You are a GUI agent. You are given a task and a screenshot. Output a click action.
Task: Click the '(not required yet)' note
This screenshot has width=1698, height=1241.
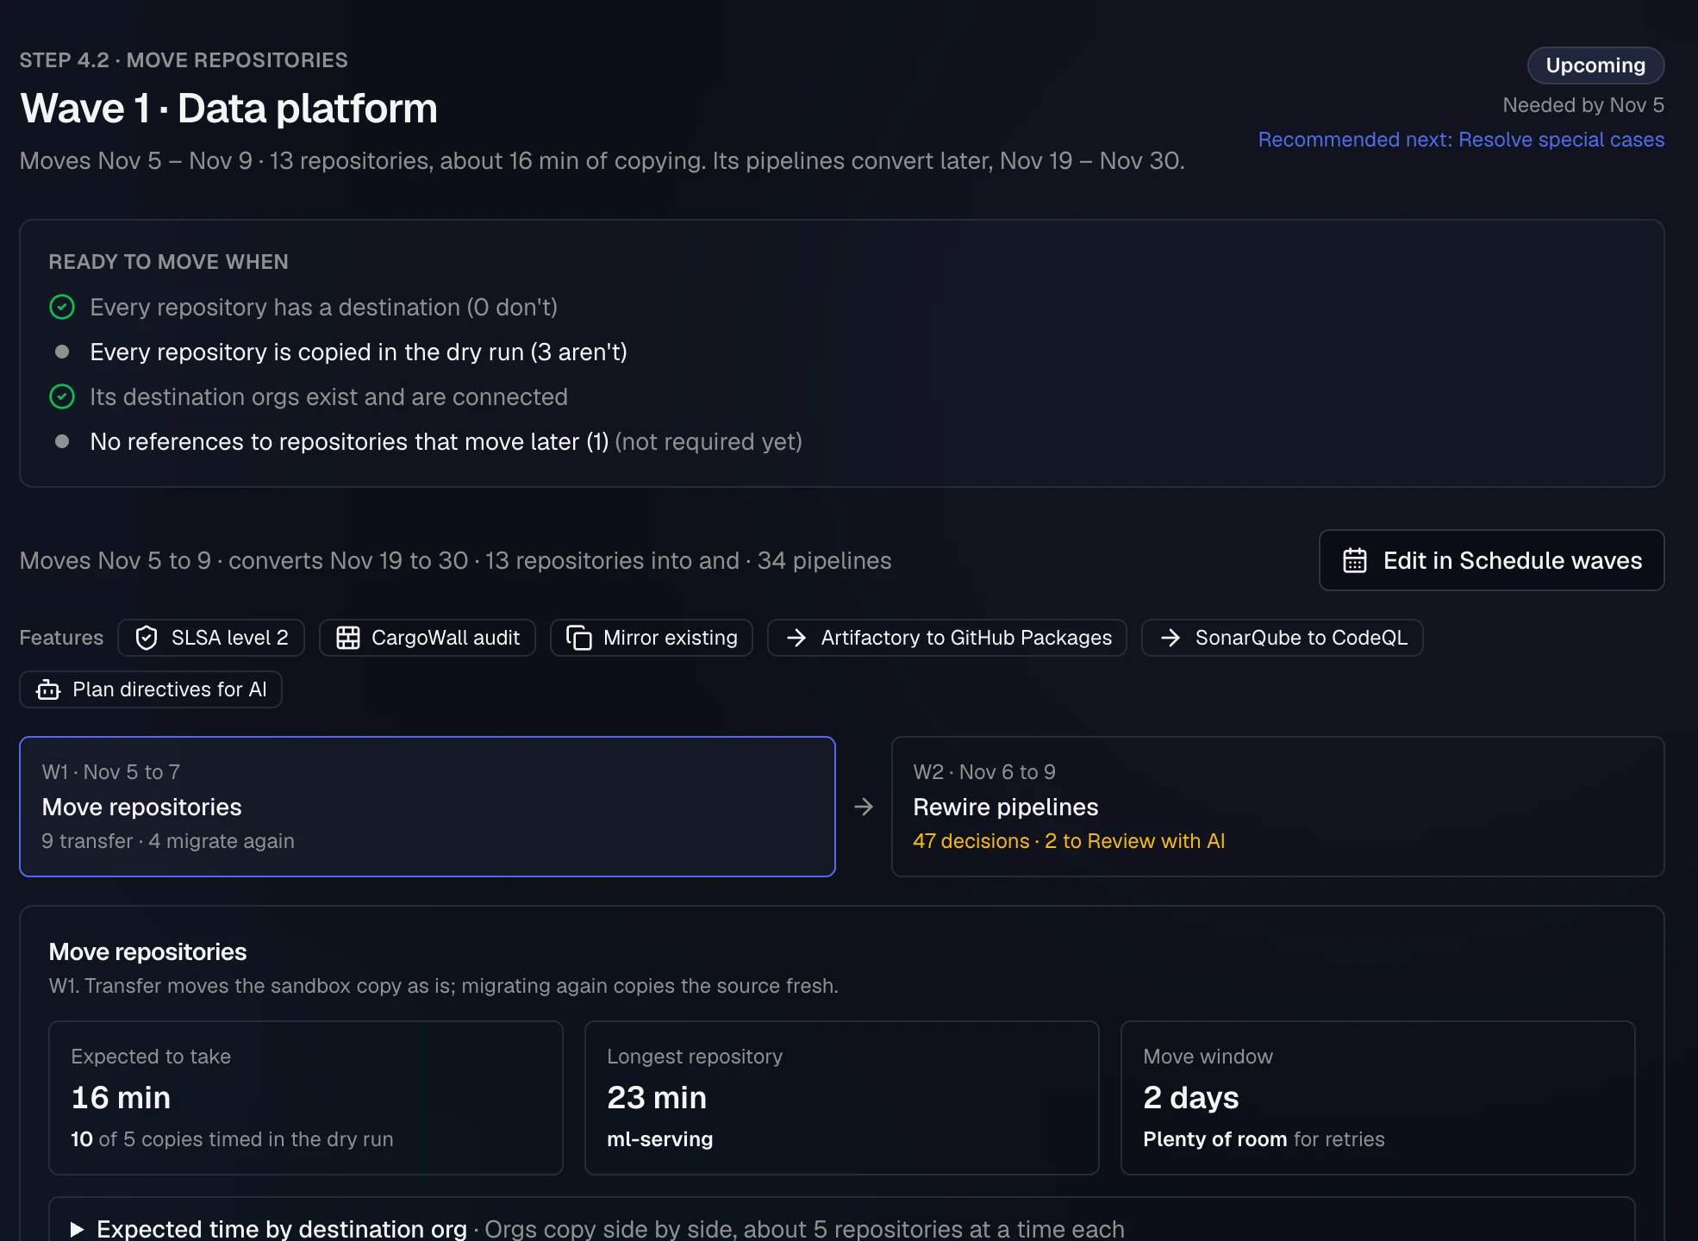tap(709, 441)
